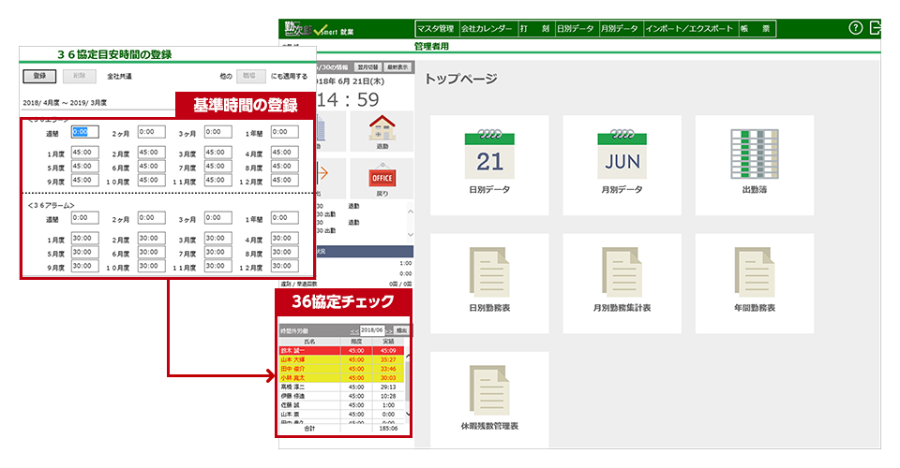Click 36アラーム 12月度 field showing 30:00

click(285, 267)
